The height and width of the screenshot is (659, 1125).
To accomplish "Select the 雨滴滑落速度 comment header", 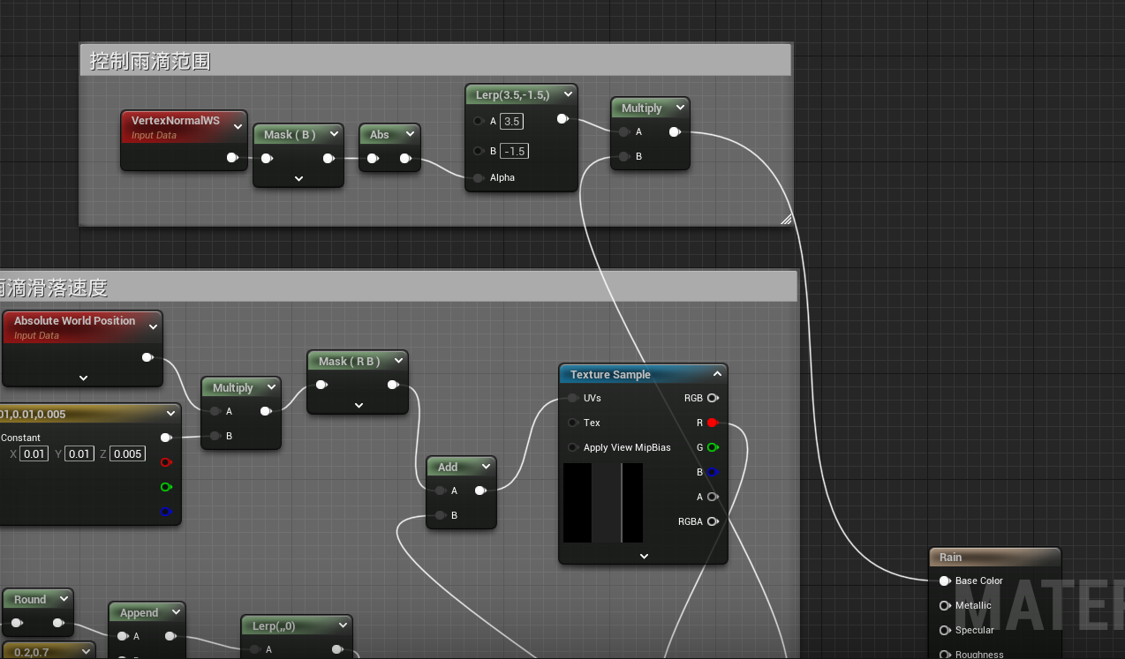I will [x=398, y=287].
